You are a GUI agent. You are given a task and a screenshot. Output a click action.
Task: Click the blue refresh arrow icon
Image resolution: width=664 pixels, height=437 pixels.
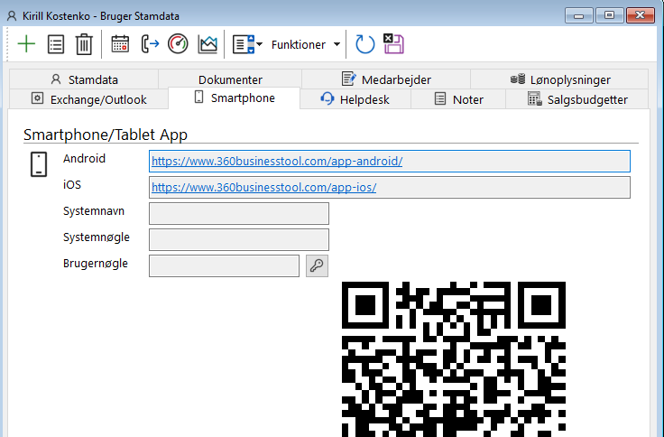pos(364,44)
